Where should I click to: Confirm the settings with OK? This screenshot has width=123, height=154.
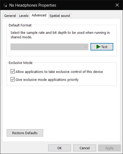point(60,148)
